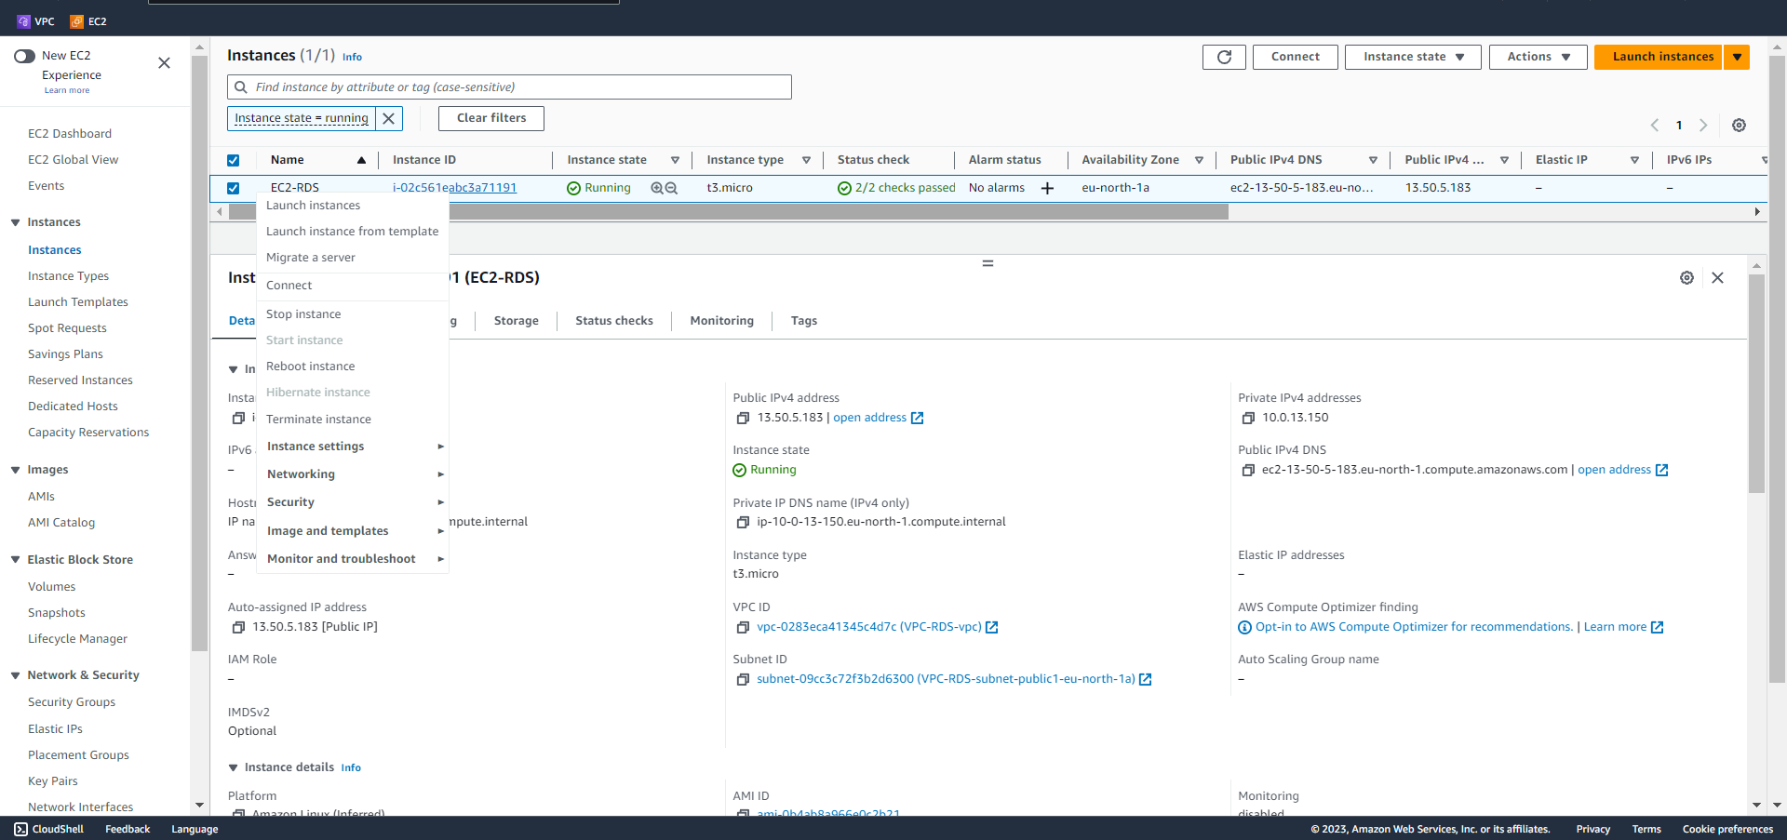Image resolution: width=1787 pixels, height=840 pixels.
Task: Add an alarm with the plus icon
Action: (1047, 188)
